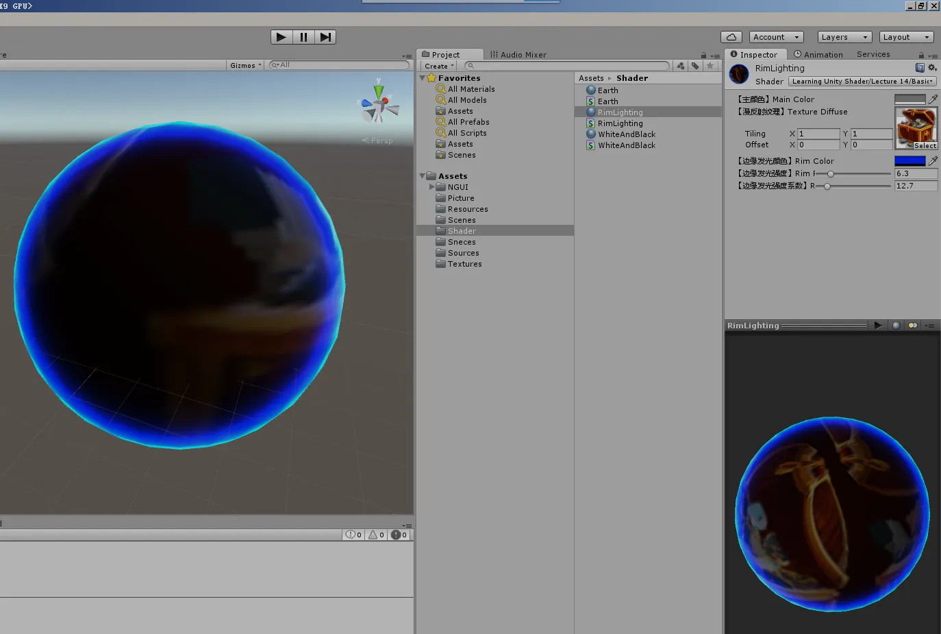Open the Account dropdown

point(776,37)
